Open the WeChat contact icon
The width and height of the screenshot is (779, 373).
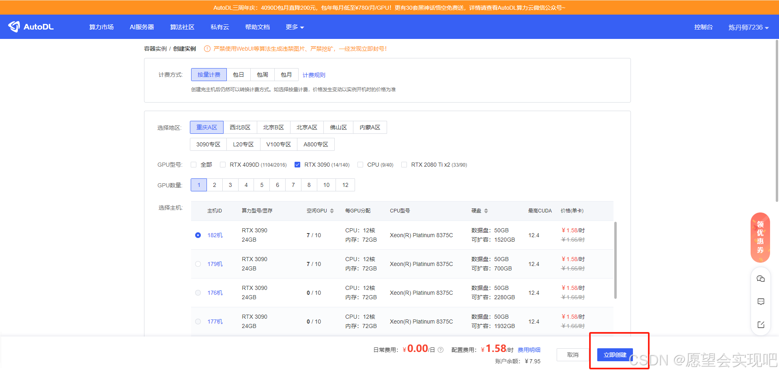click(761, 279)
